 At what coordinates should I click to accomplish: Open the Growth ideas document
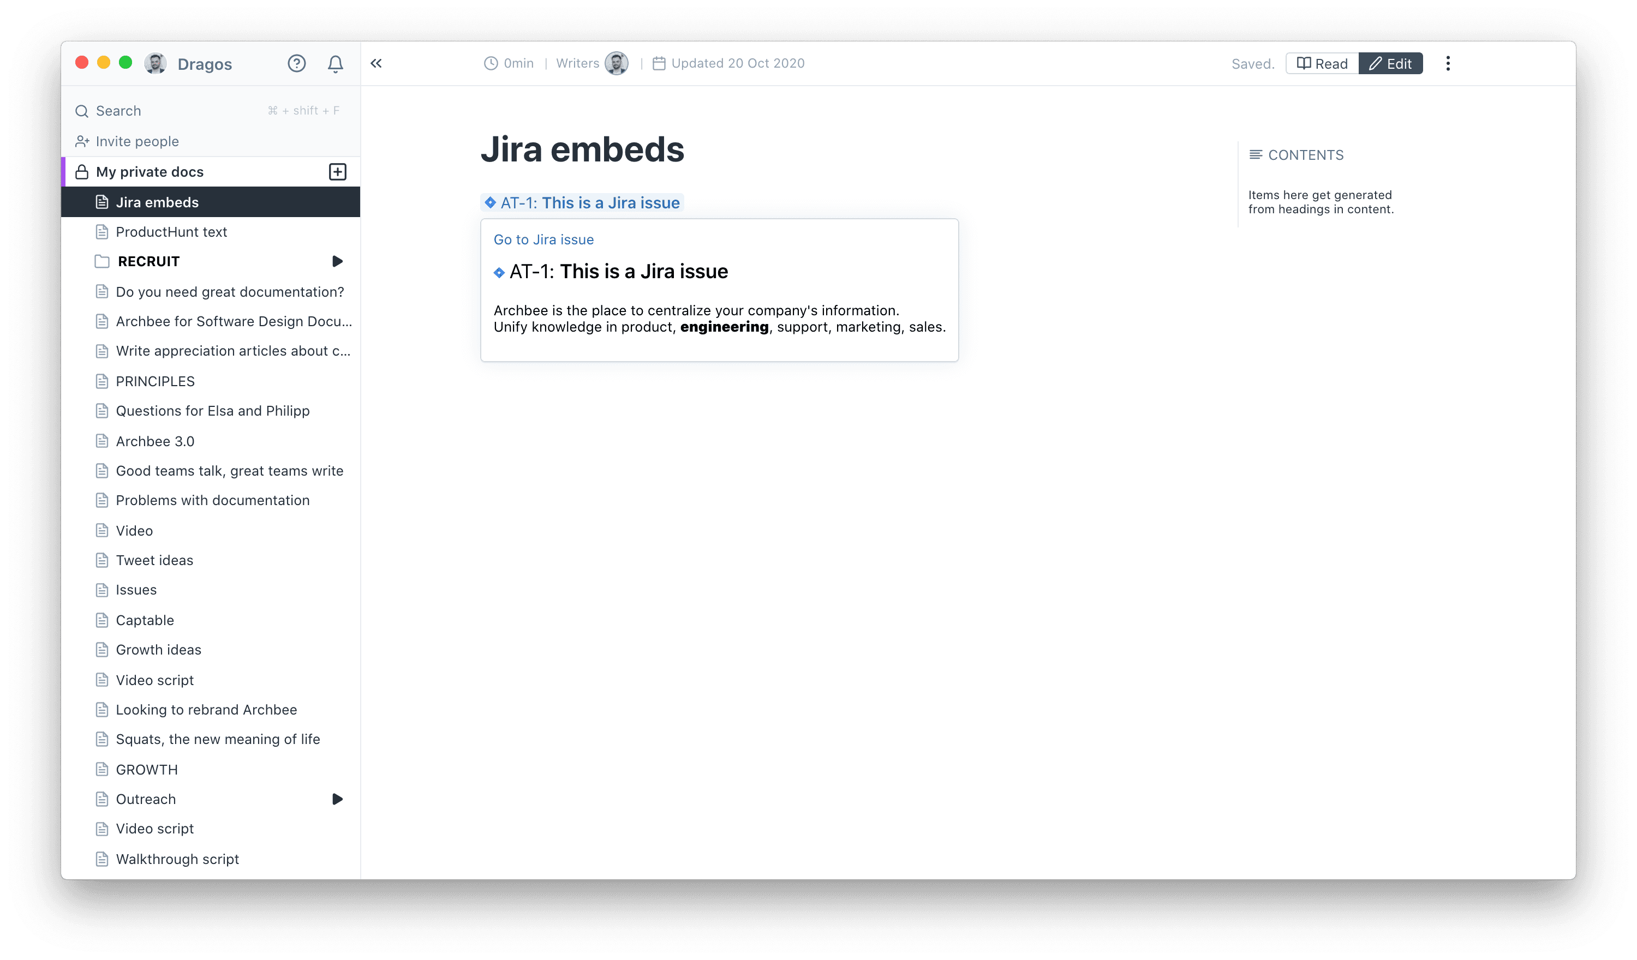click(x=158, y=650)
